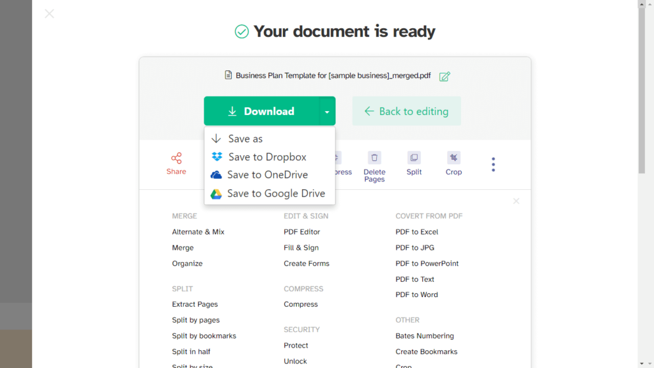The image size is (654, 368).
Task: Click the Save as arrow icon
Action: [216, 139]
